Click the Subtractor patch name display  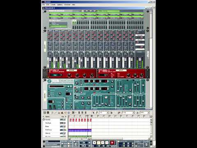(57, 86)
